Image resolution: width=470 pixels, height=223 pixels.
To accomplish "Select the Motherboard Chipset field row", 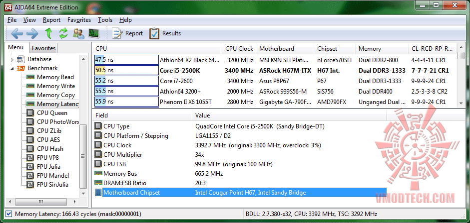I will (x=240, y=193).
